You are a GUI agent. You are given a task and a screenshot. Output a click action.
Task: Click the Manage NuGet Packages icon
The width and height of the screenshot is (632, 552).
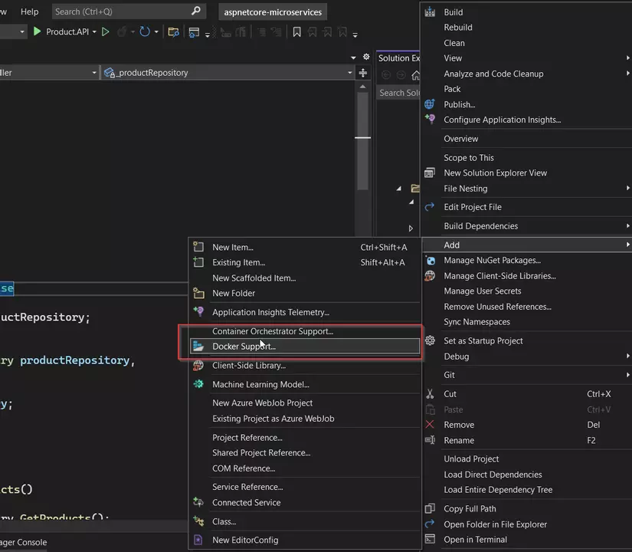[x=430, y=260]
